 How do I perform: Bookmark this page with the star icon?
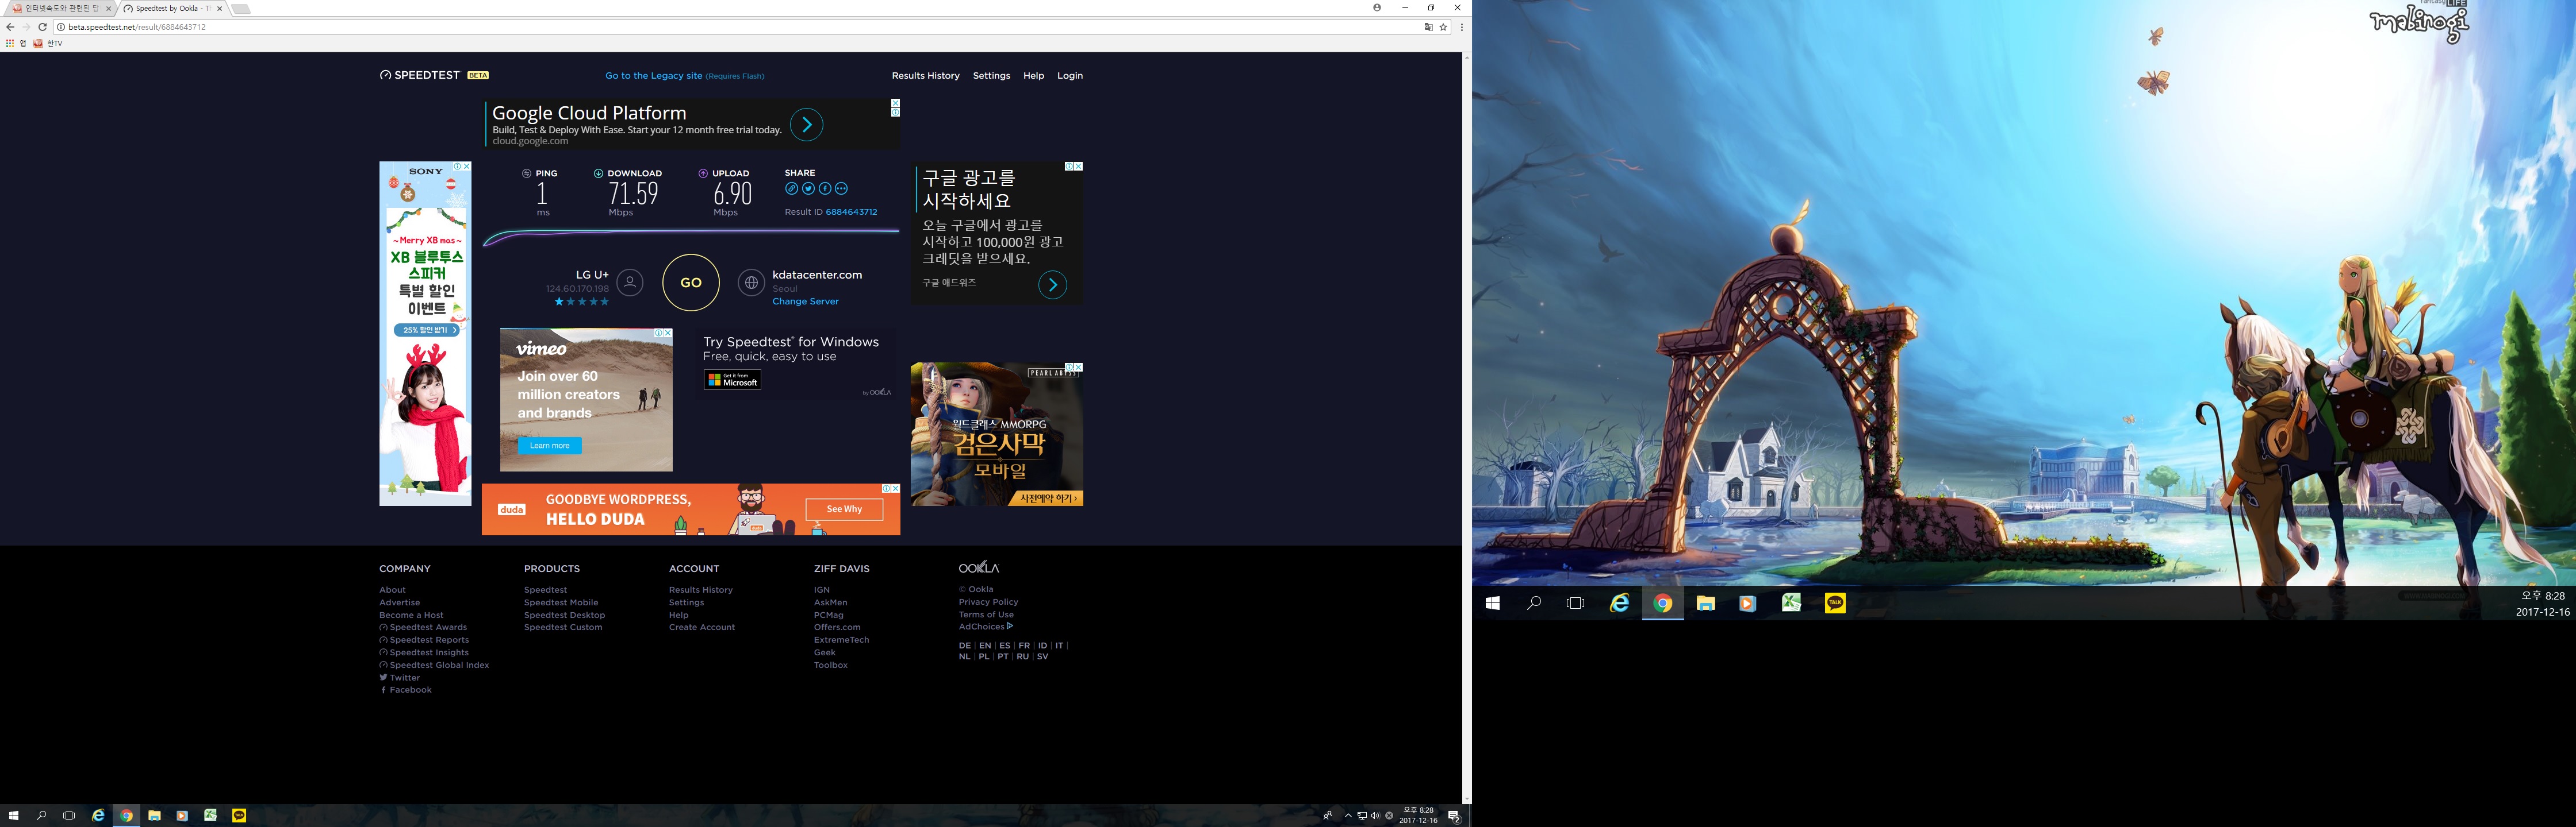click(x=1443, y=27)
